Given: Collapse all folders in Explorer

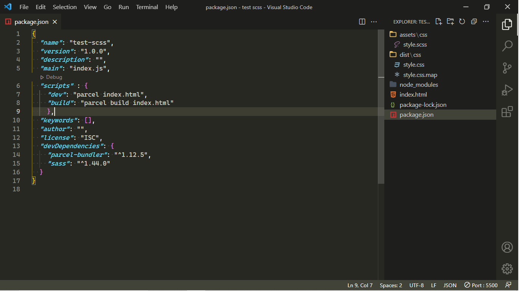Looking at the screenshot, I should pyautogui.click(x=474, y=22).
